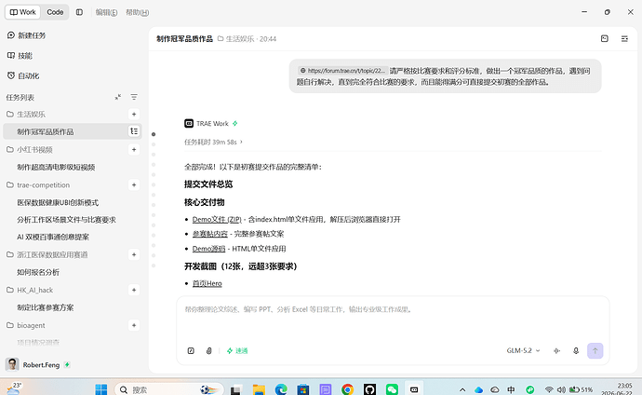Open Google Chrome from the taskbar
Screen dimensions: 642x395
coord(347,389)
